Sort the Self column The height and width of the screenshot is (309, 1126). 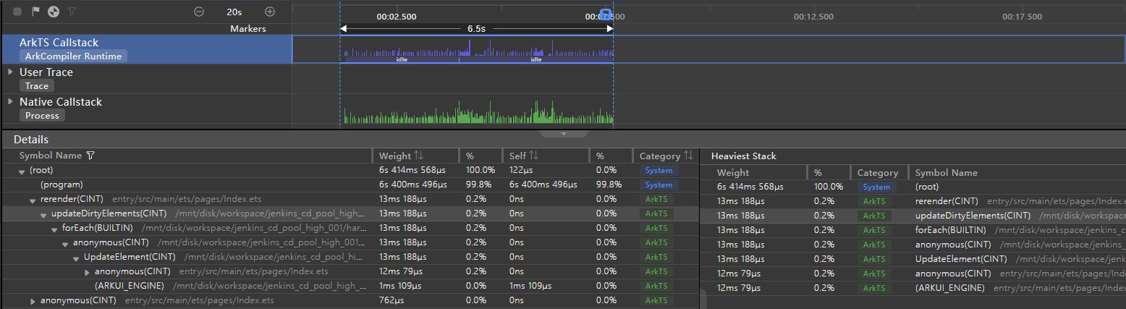(533, 156)
